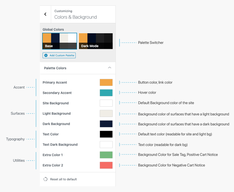This screenshot has height=192, width=234.
Task: Click the back arrow in customizer header
Action: tap(45, 14)
